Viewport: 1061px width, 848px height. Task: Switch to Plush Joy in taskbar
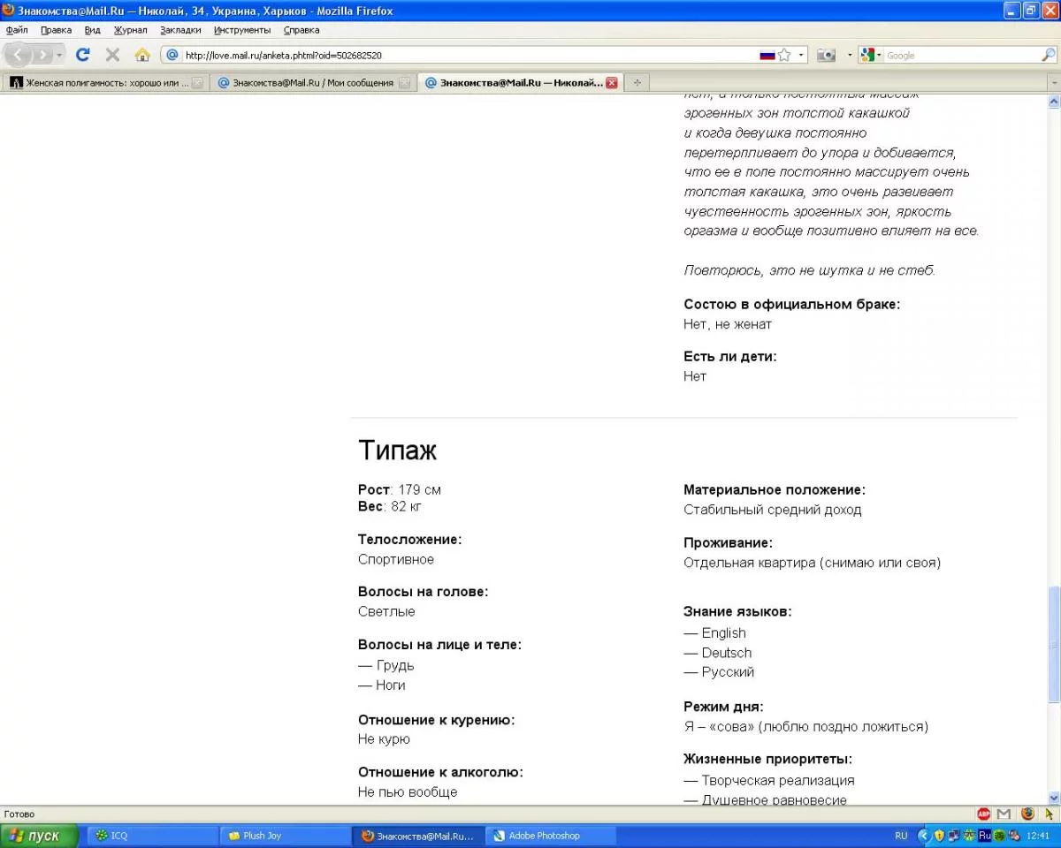(x=285, y=836)
